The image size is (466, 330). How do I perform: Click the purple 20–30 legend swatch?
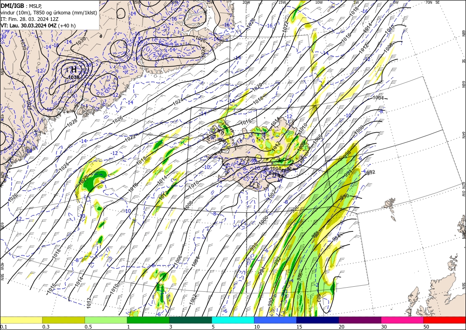(360, 320)
